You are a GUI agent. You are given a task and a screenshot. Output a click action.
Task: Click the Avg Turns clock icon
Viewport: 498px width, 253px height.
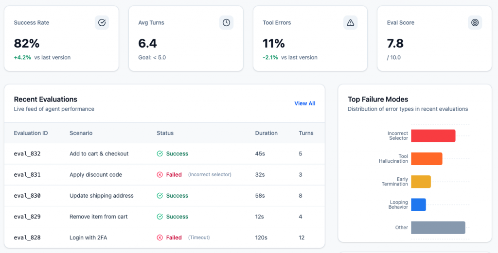[x=226, y=22]
